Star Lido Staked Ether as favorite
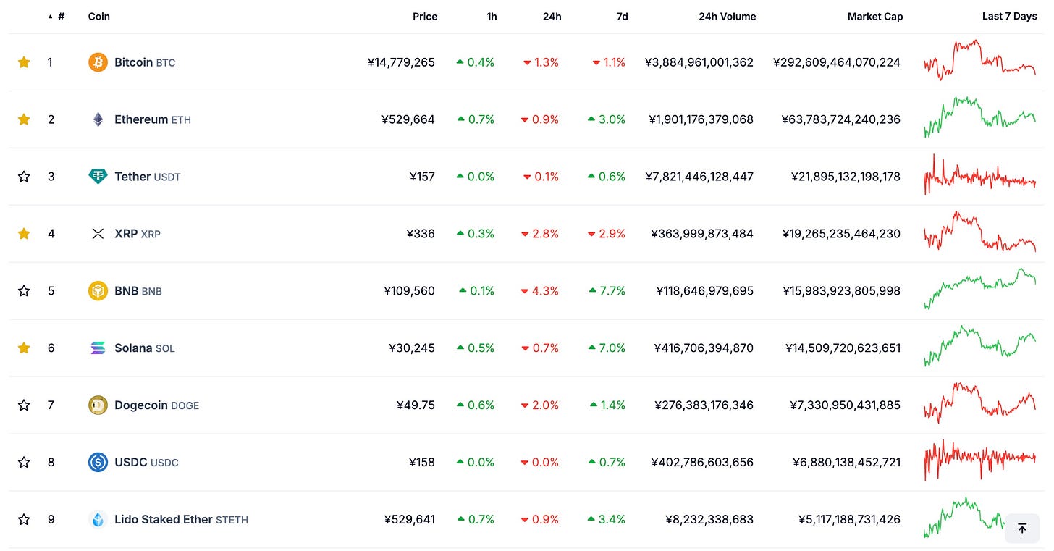Image resolution: width=1054 pixels, height=551 pixels. (24, 520)
